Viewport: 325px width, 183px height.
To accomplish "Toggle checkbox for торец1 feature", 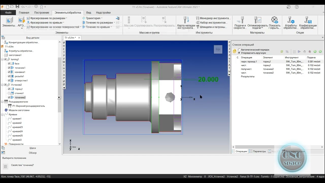I will point(9,89).
